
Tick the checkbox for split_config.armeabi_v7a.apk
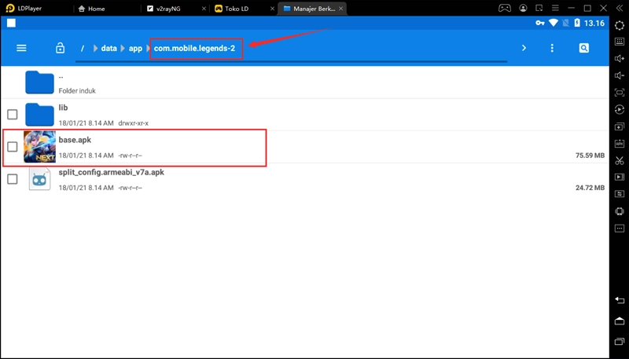[13, 179]
